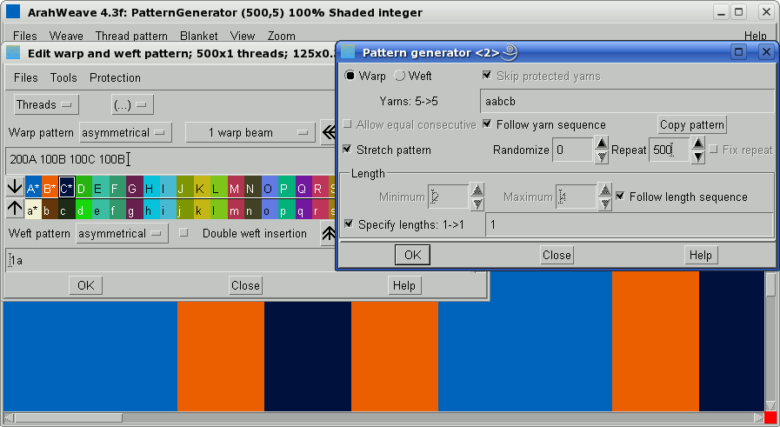
Task: Select warp yarn color C*
Action: pos(67,187)
